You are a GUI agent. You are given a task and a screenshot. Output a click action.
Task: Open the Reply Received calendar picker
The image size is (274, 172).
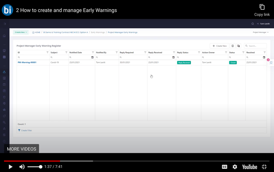(x=173, y=57)
